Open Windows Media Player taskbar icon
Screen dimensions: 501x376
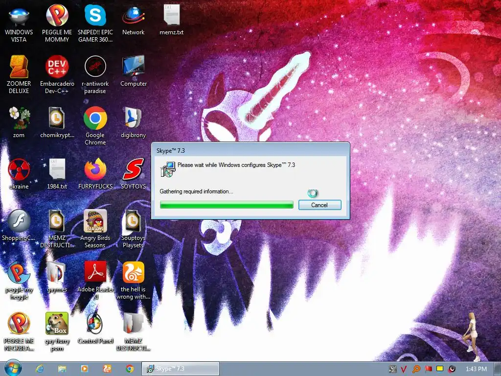(x=84, y=369)
